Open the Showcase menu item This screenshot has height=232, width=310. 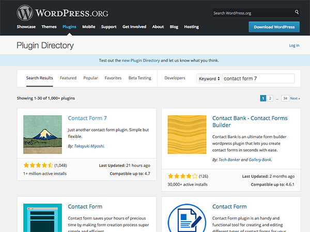click(26, 27)
